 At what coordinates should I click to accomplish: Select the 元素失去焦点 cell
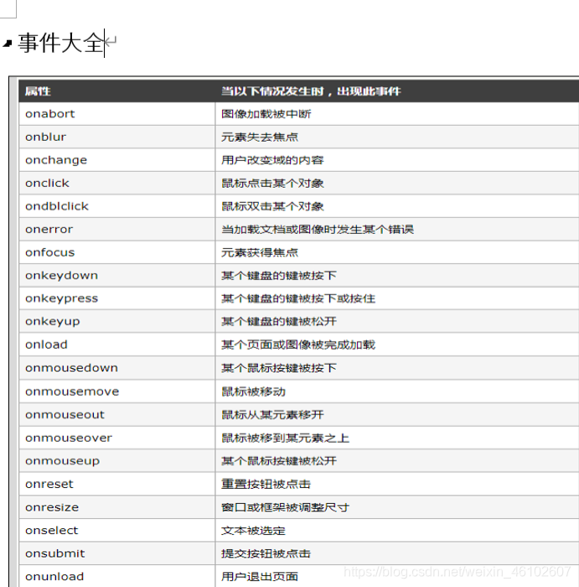[397, 137]
